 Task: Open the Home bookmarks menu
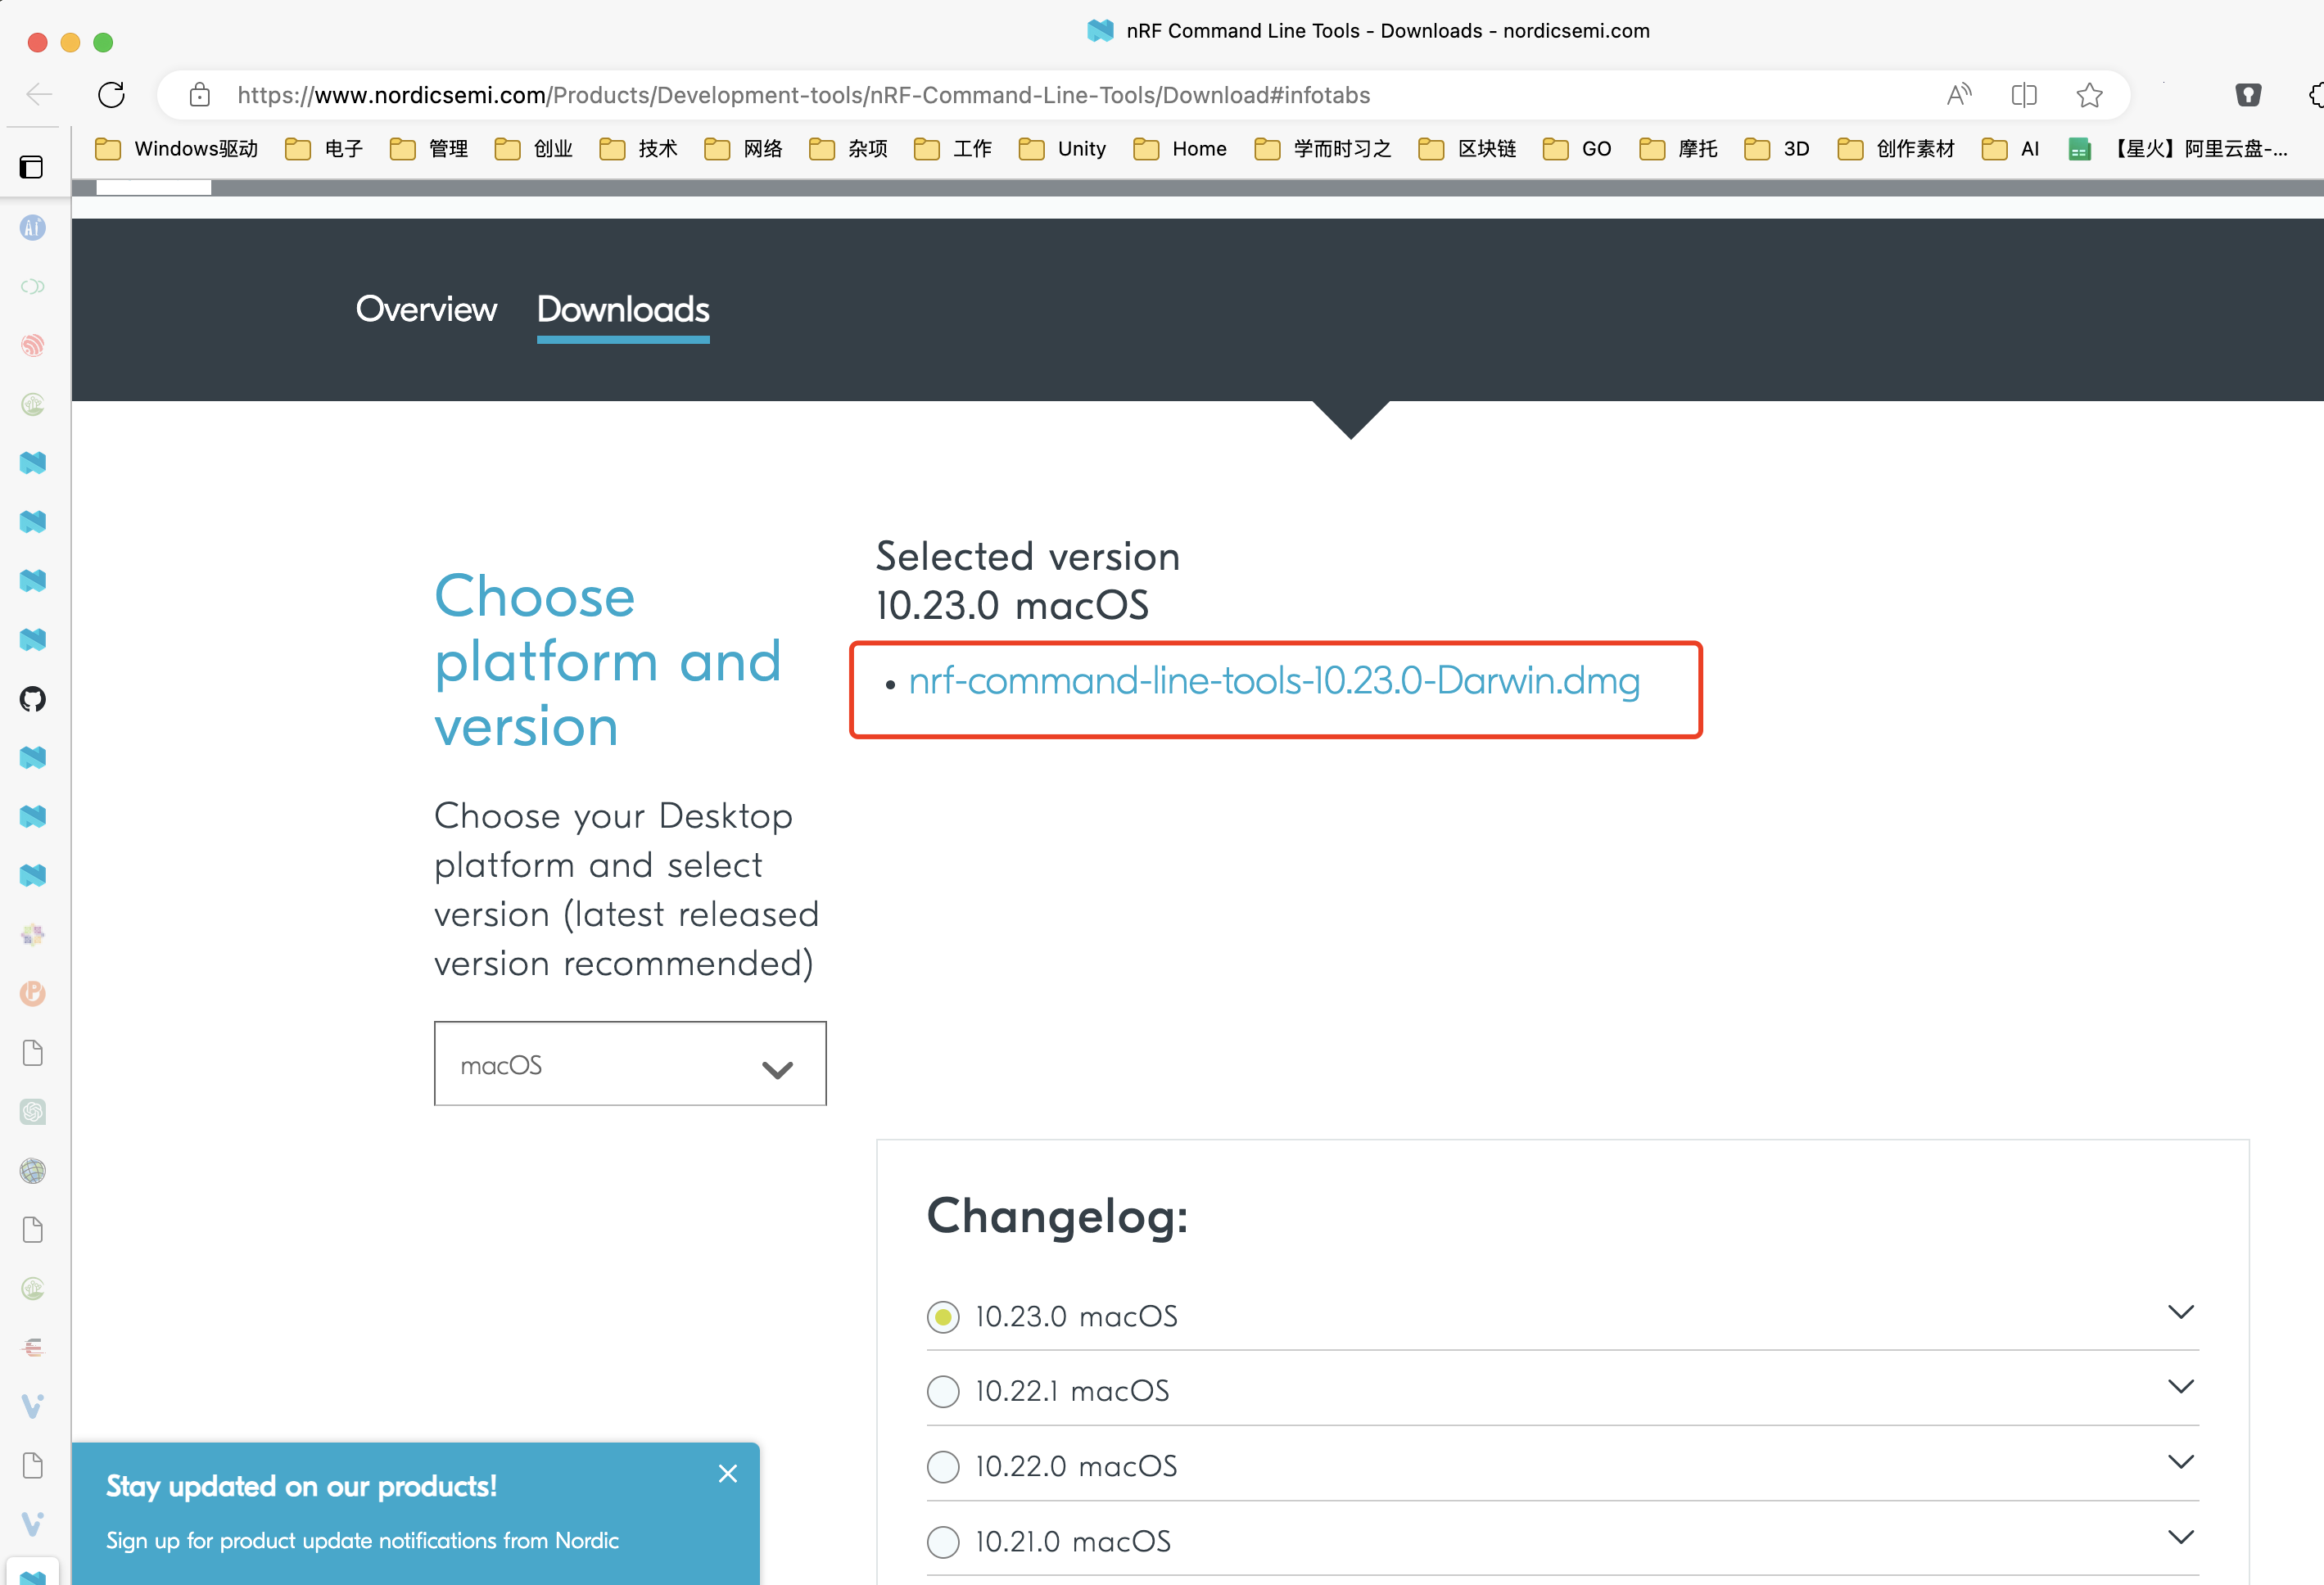pyautogui.click(x=1180, y=149)
